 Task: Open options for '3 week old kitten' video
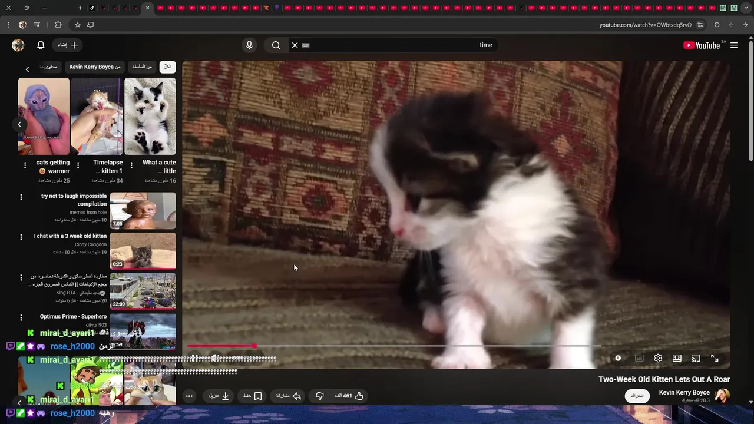tap(21, 237)
